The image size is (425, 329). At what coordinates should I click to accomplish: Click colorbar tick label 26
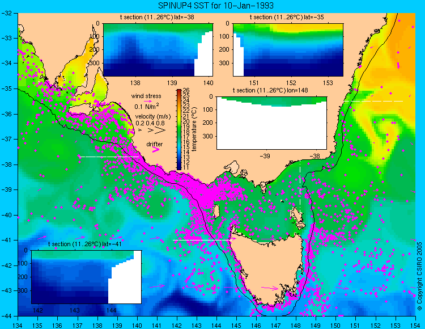point(186,90)
